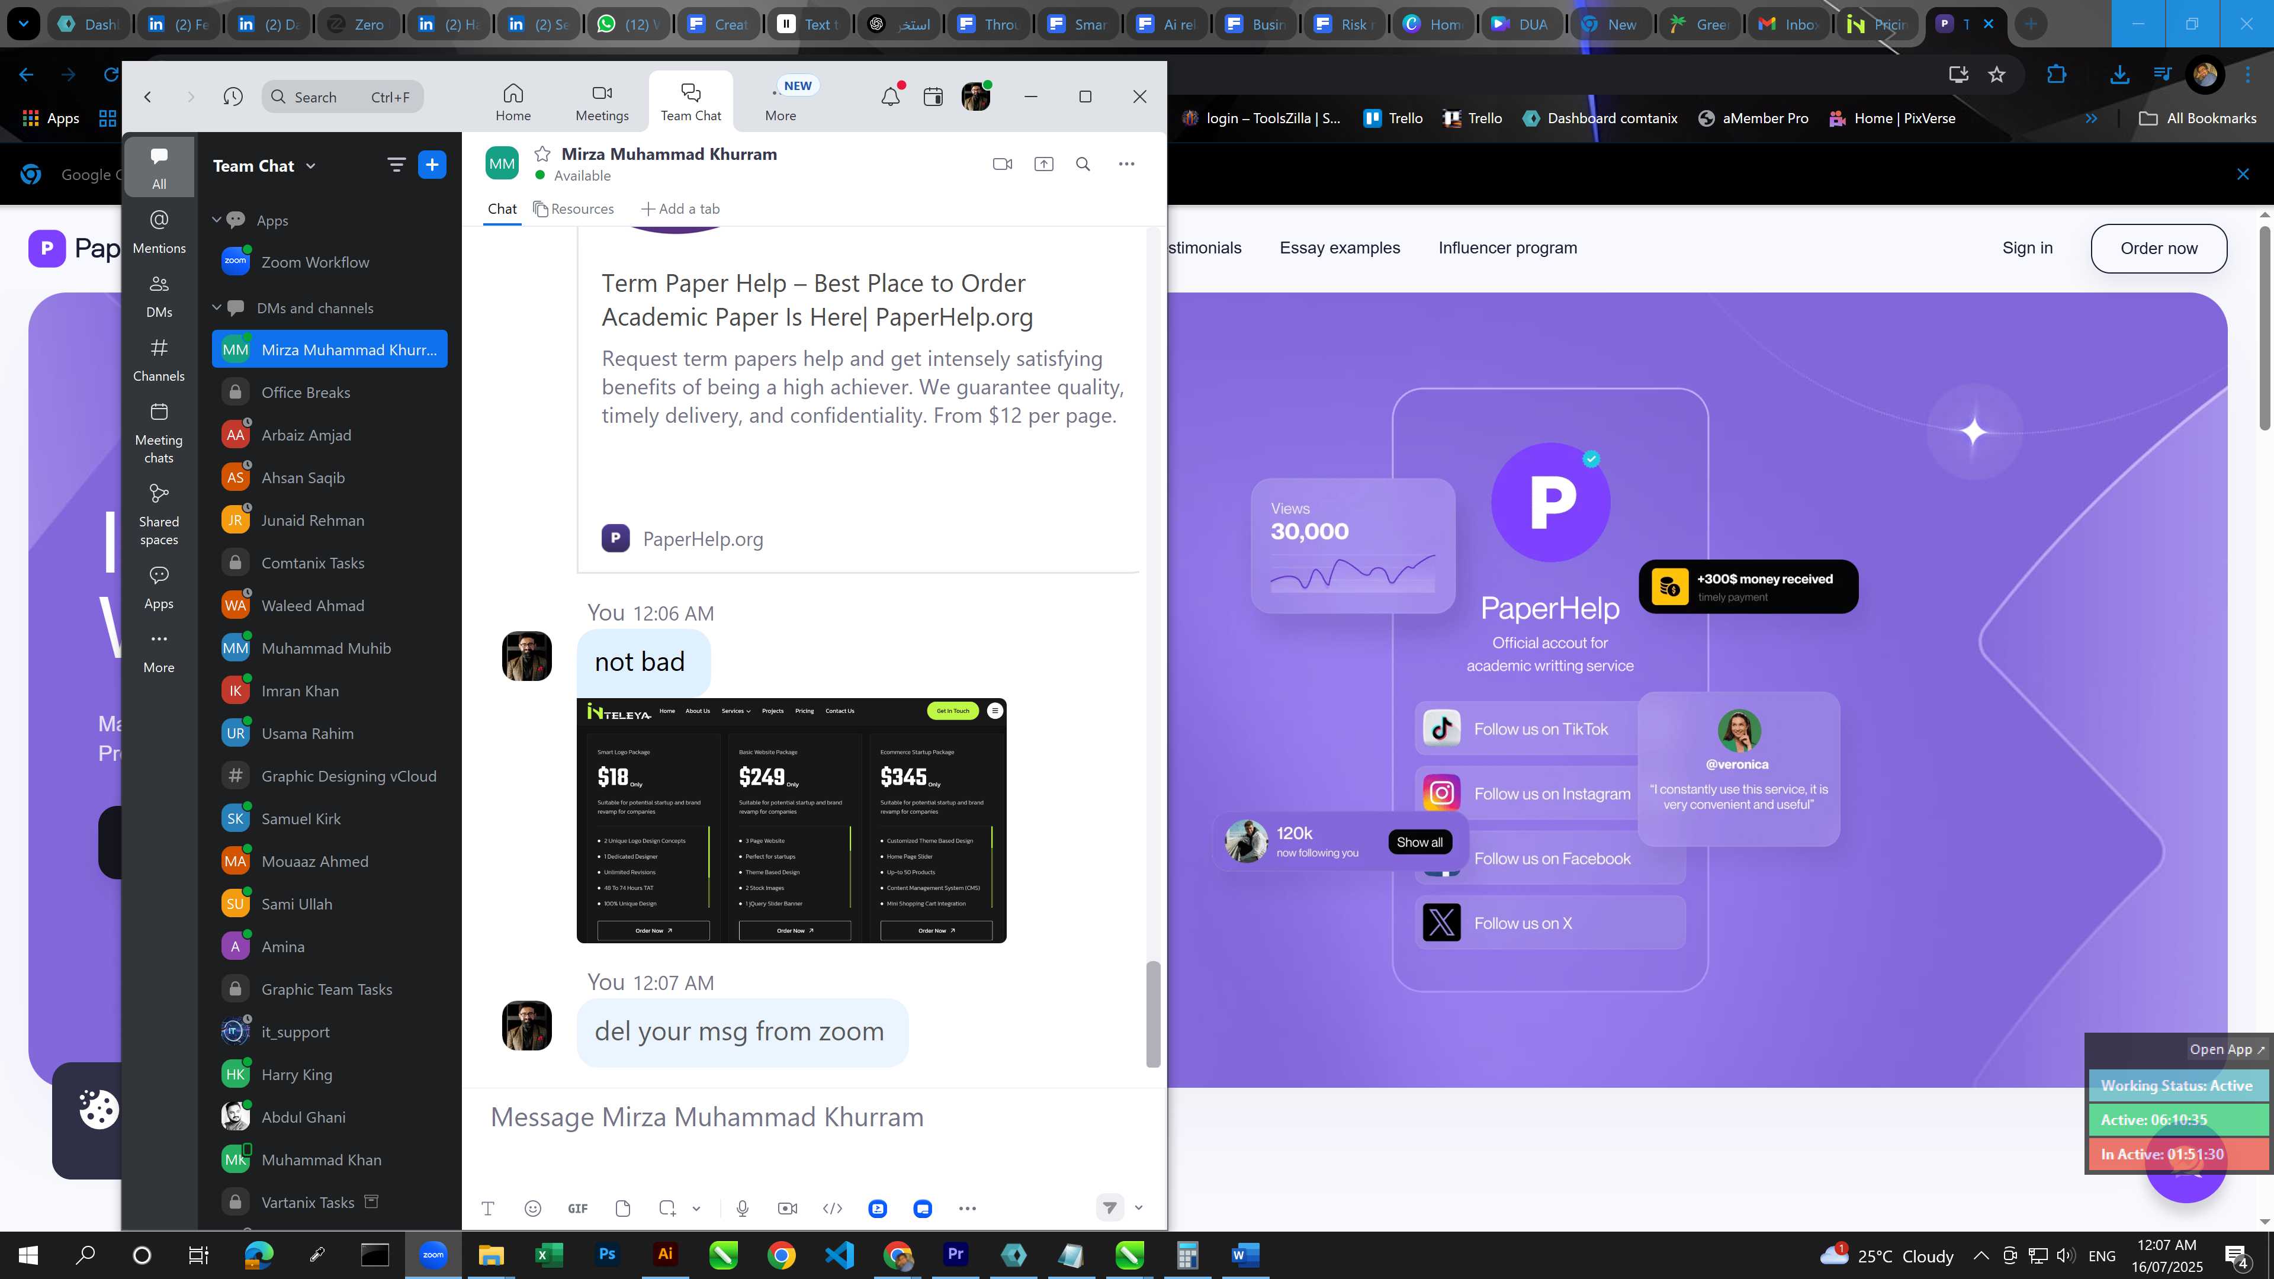This screenshot has height=1279, width=2274.
Task: Insert code snippet icon in composer
Action: pos(833,1209)
